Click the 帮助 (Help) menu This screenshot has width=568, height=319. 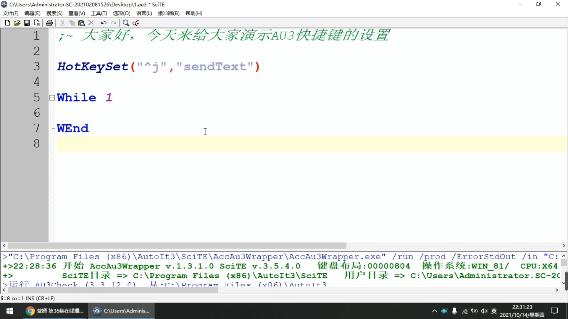tap(193, 13)
